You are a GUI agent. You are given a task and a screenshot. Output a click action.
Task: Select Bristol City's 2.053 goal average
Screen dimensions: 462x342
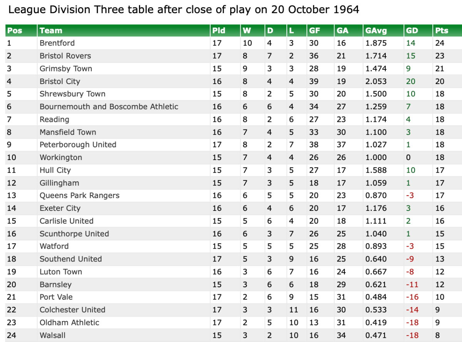pyautogui.click(x=376, y=81)
